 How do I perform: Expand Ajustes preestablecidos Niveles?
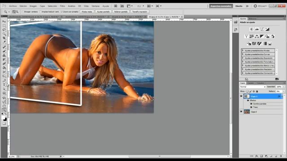[243, 51]
